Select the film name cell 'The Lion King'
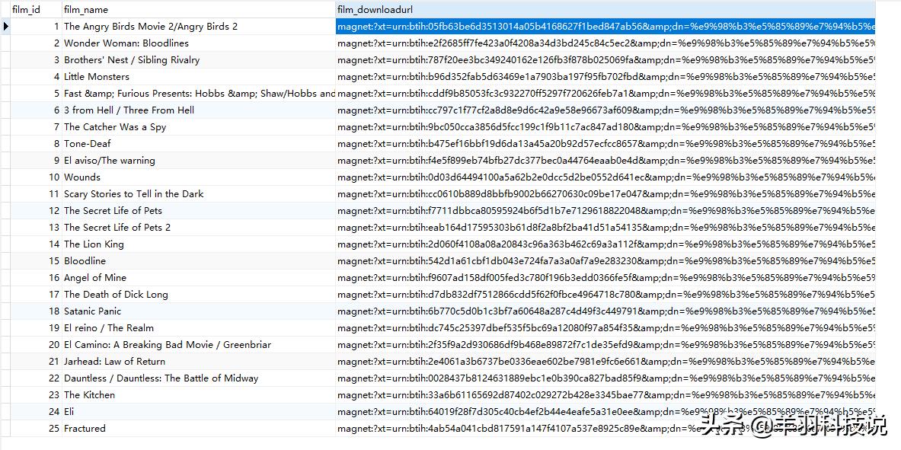Image resolution: width=901 pixels, height=450 pixels. (x=94, y=244)
